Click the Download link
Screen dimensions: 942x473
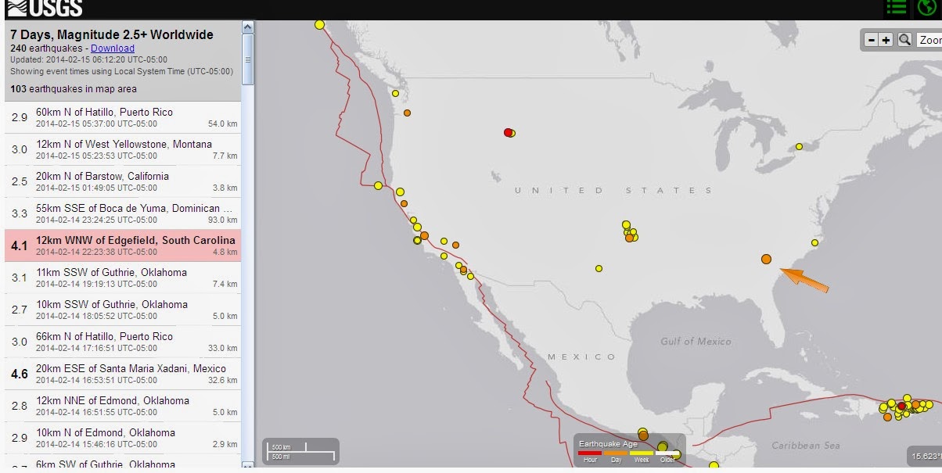112,48
